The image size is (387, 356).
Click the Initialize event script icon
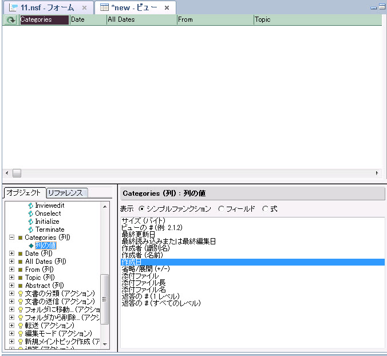(x=30, y=221)
